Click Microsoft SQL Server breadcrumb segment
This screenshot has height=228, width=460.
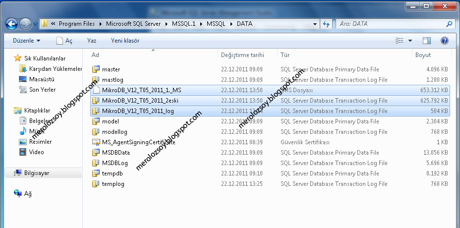[x=133, y=24]
